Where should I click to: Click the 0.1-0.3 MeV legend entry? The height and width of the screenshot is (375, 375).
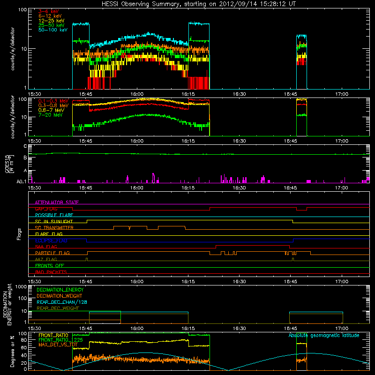click(53, 101)
